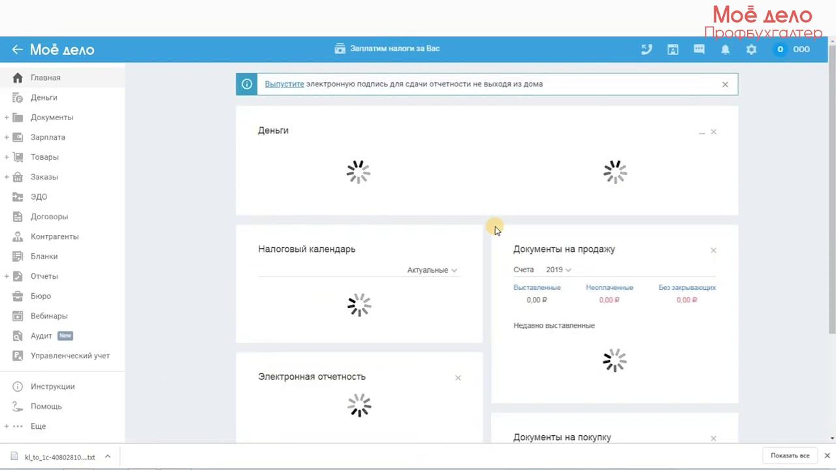Click the Аудит New badge
This screenshot has height=470, width=836.
(x=65, y=336)
